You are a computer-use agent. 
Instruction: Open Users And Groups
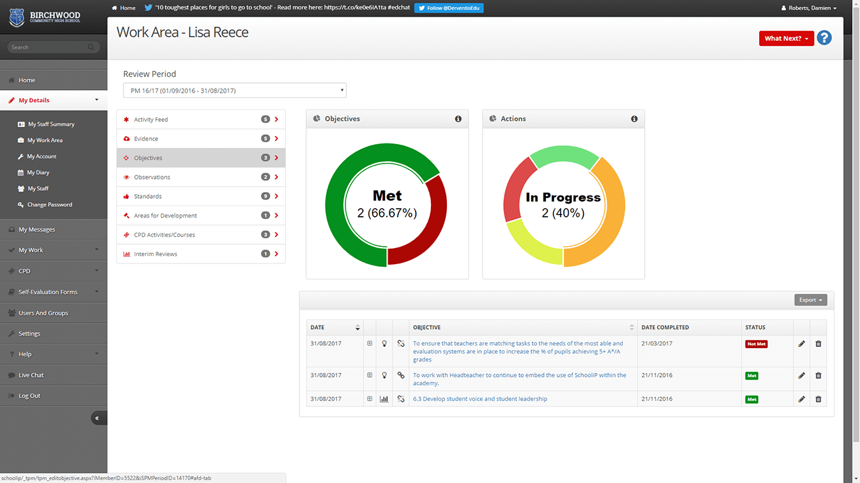click(53, 313)
